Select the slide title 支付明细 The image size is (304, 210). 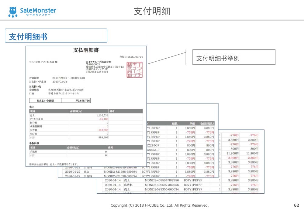coord(152,11)
